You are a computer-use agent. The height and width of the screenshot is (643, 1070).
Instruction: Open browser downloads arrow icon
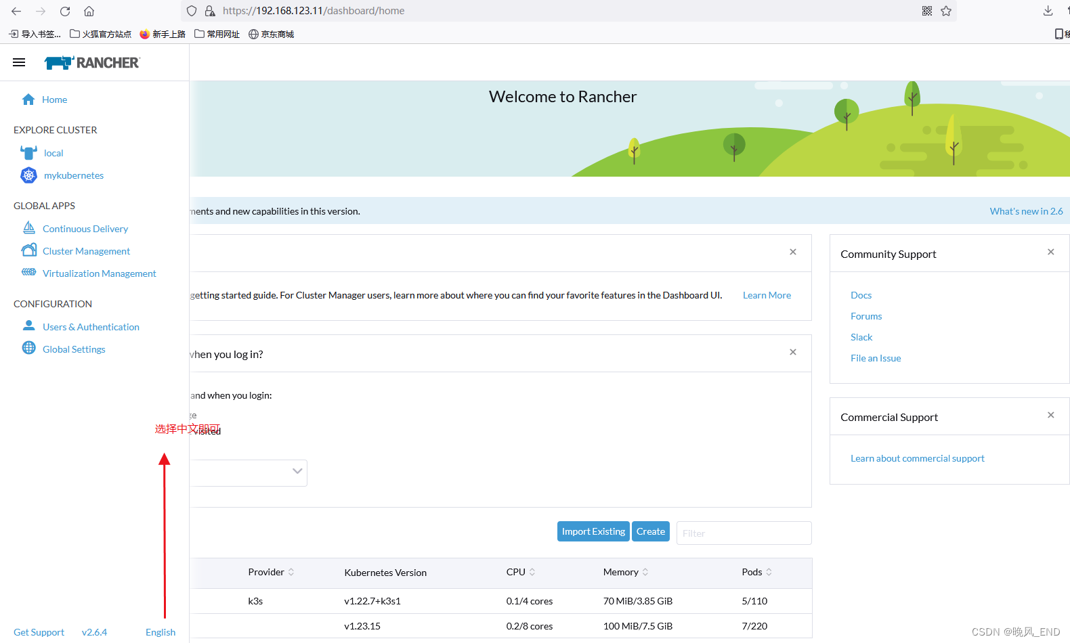[1048, 11]
